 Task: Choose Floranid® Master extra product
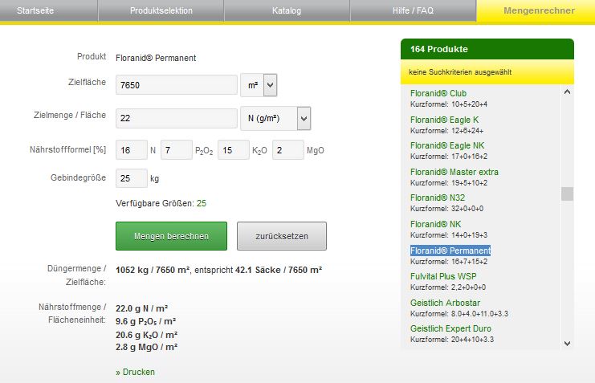454,172
